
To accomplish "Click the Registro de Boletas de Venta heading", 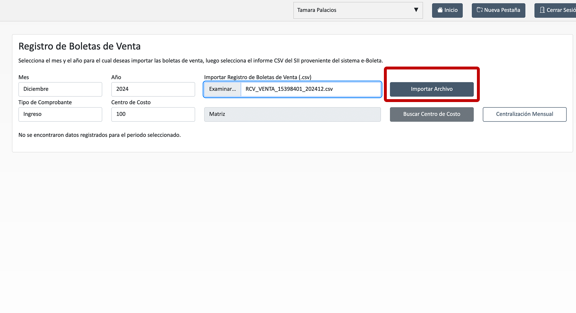I will click(x=79, y=46).
